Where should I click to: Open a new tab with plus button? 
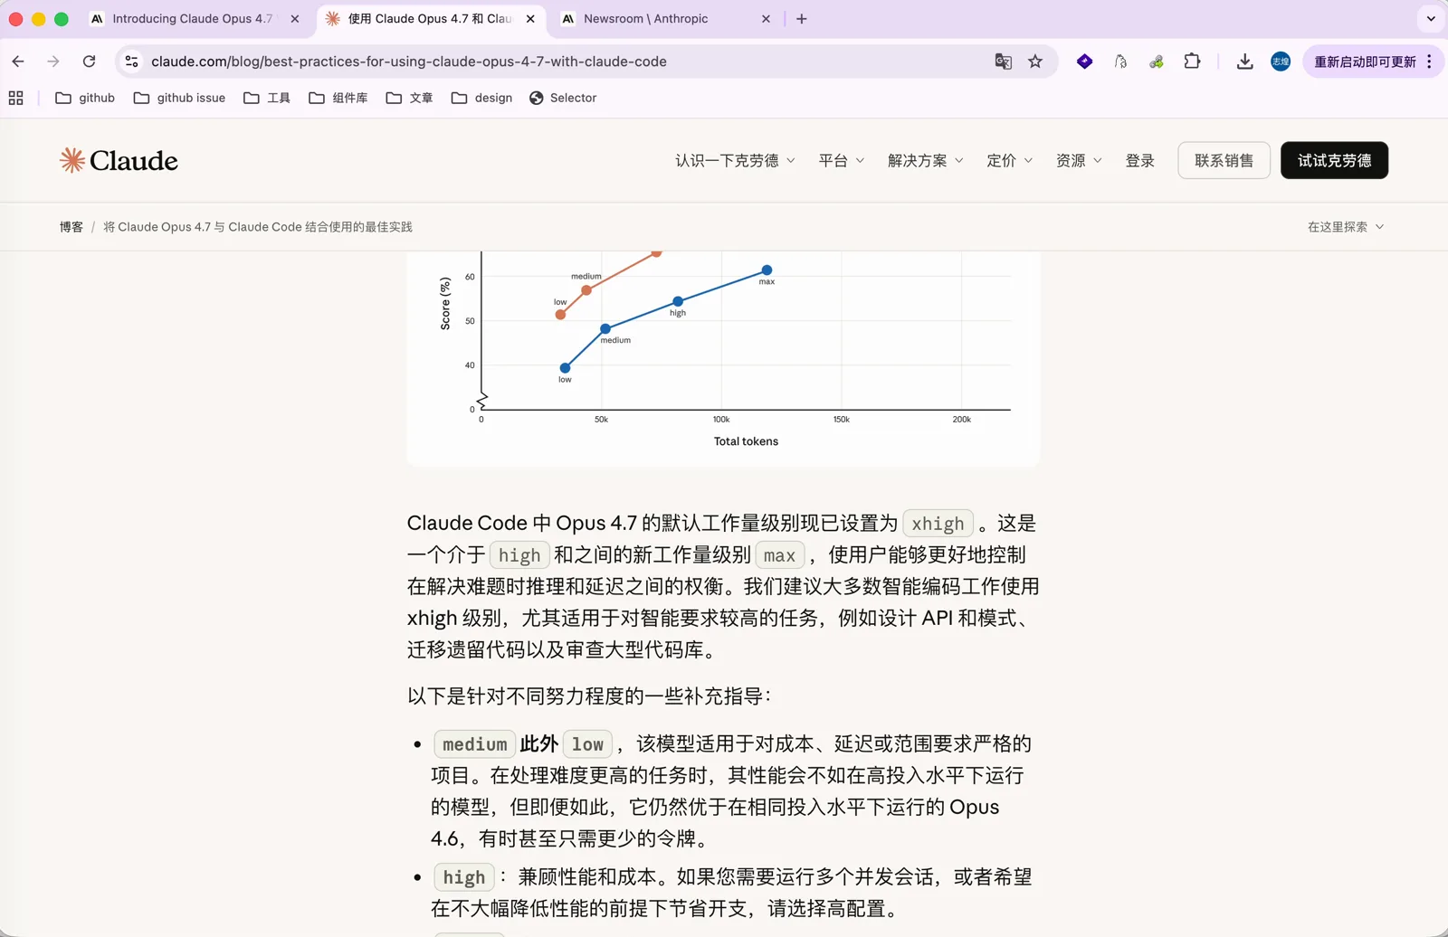(x=801, y=18)
